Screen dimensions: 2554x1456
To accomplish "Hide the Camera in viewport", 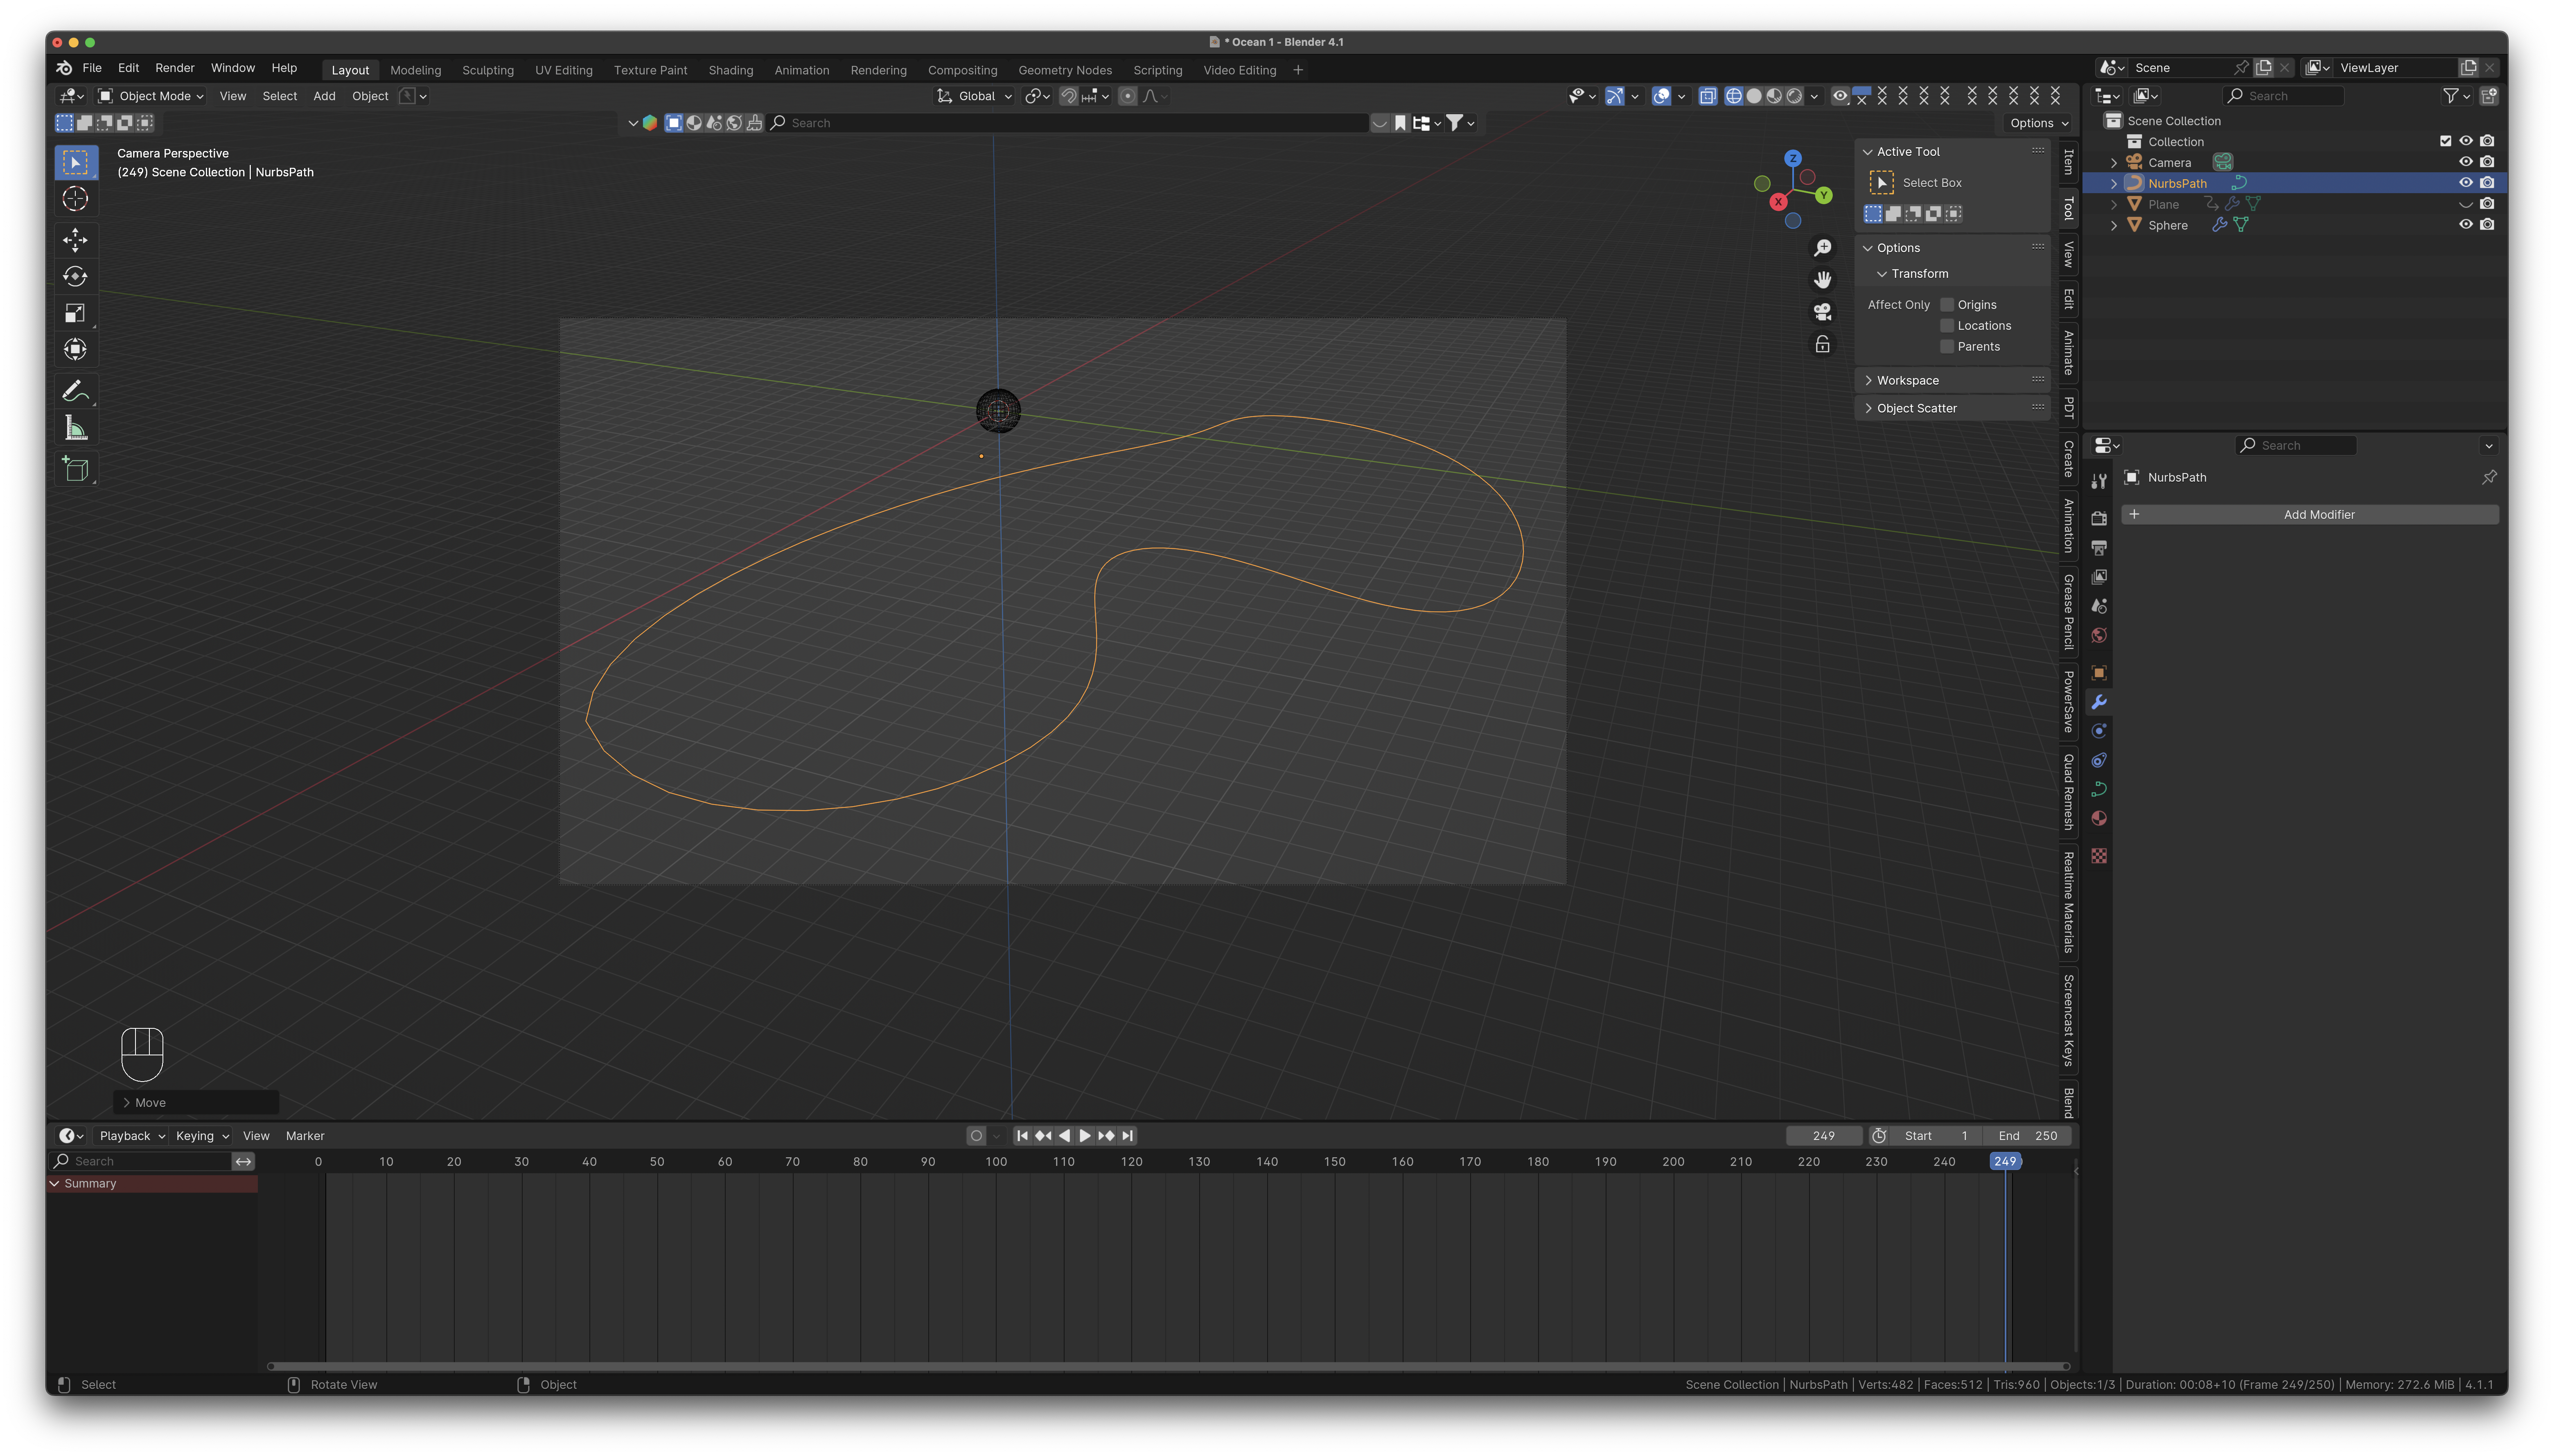I will (x=2465, y=162).
